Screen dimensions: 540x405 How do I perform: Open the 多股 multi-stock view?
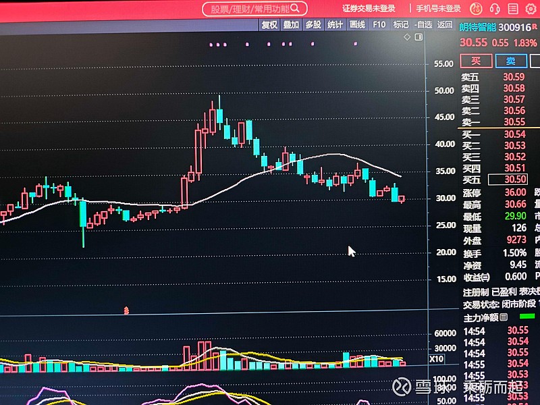coord(313,25)
